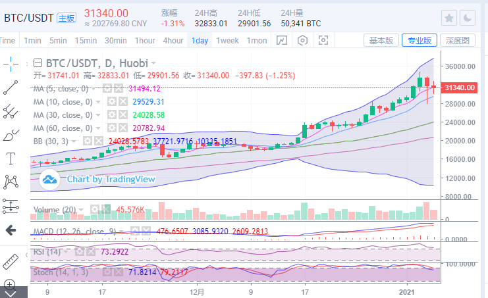The height and width of the screenshot is (298, 488).
Task: Expand dropdown next to Huobi title
Action: pyautogui.click(x=153, y=63)
